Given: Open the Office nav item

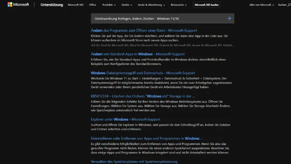Looking at the screenshot, I should point(92,5).
